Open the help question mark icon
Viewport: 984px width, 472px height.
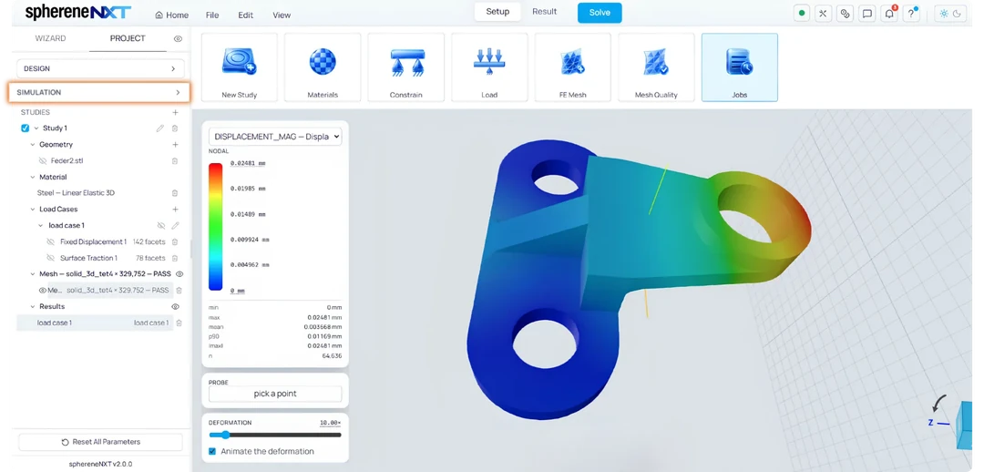tap(911, 13)
